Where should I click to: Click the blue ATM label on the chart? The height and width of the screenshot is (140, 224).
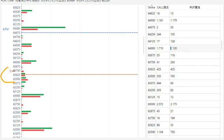(6, 29)
